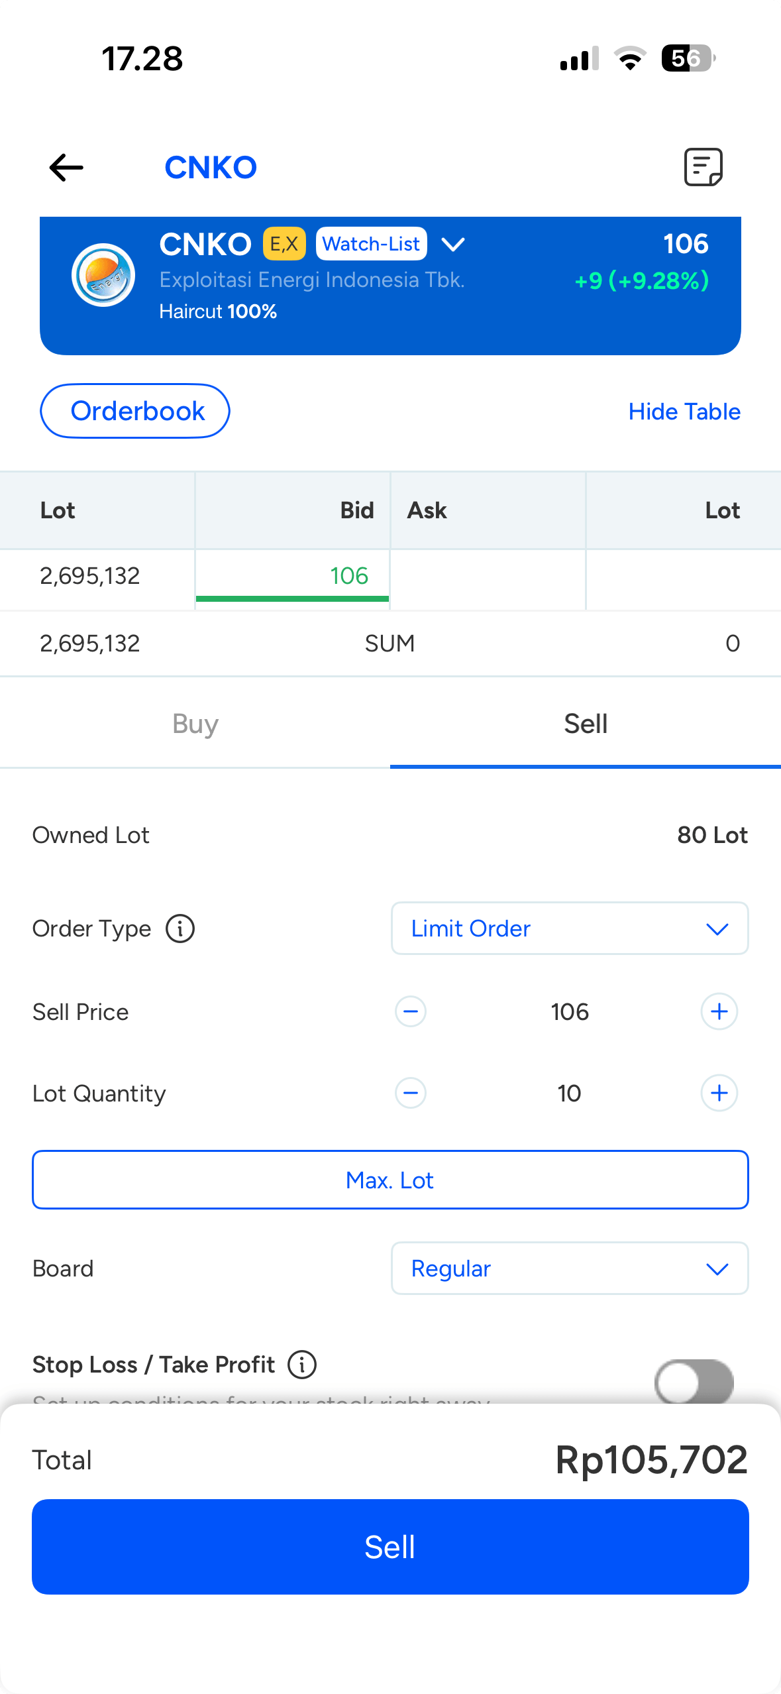
Task: Tap the Hide Table link
Action: coord(684,412)
